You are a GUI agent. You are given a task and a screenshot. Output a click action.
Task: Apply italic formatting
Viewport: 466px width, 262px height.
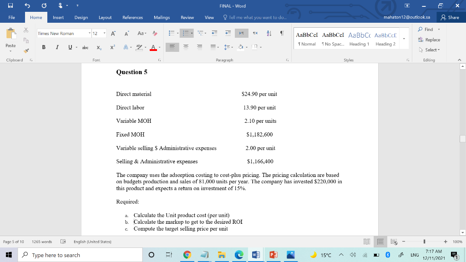(x=57, y=48)
